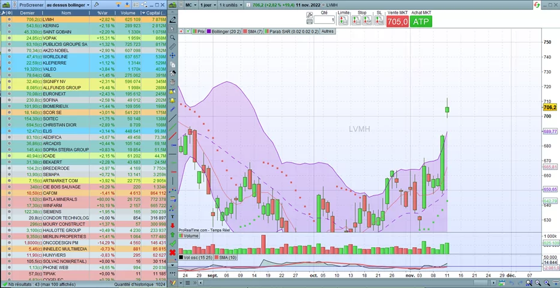This screenshot has height=288, width=560.
Task: Select the pencil drawing tool in chart toolbar
Action: pyautogui.click(x=173, y=20)
